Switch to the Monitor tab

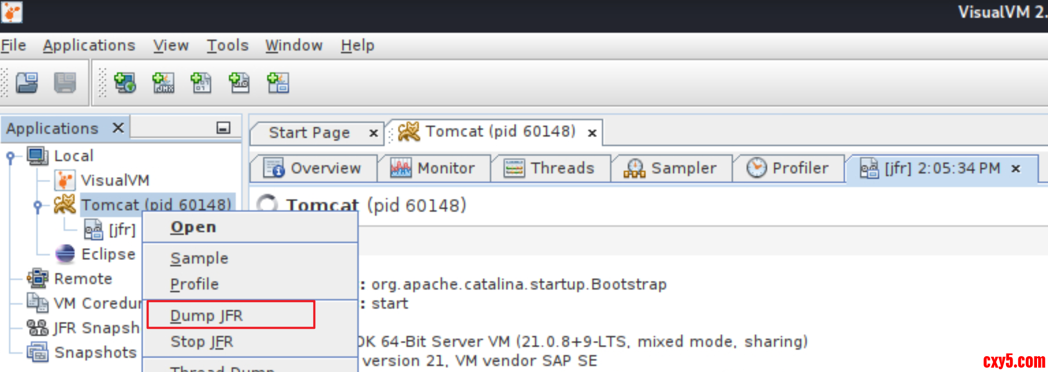click(433, 168)
